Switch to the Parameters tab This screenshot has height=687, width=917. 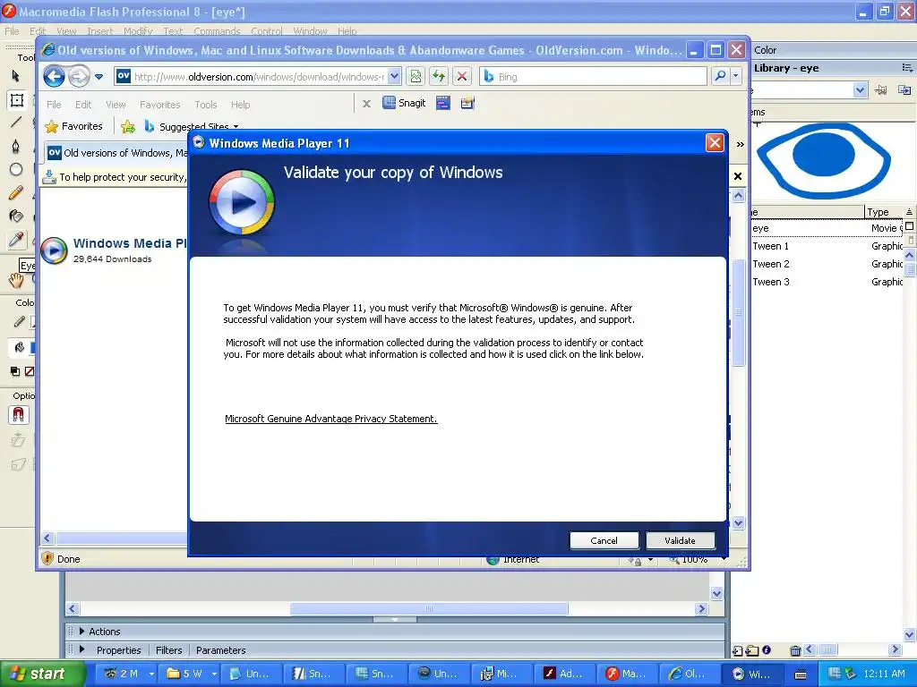220,650
